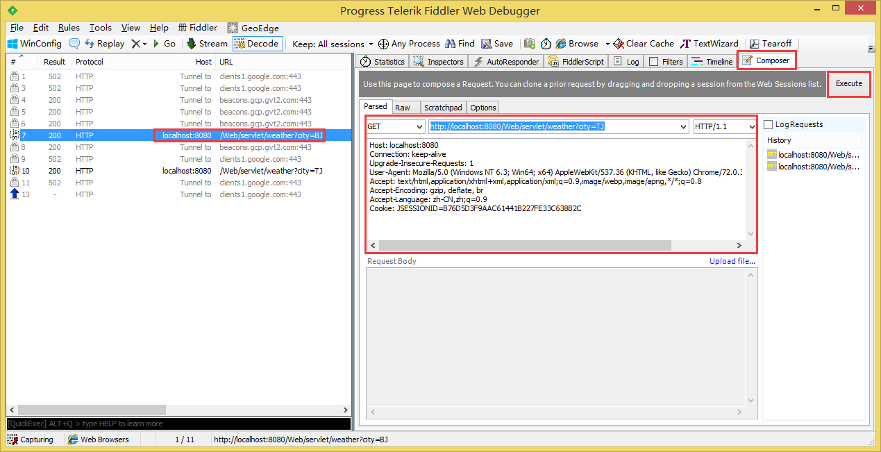Expand the URL history dropdown arrow
The height and width of the screenshot is (452, 881).
pos(682,127)
